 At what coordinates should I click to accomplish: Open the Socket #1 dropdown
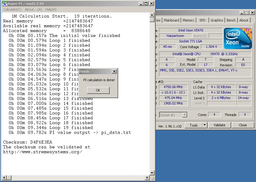185,115
